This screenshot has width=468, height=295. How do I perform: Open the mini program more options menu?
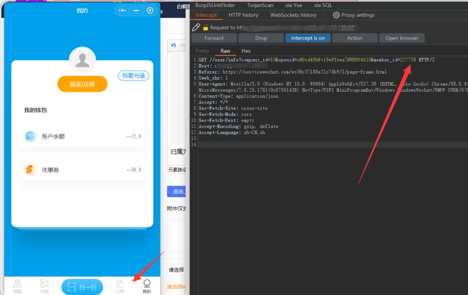point(122,10)
